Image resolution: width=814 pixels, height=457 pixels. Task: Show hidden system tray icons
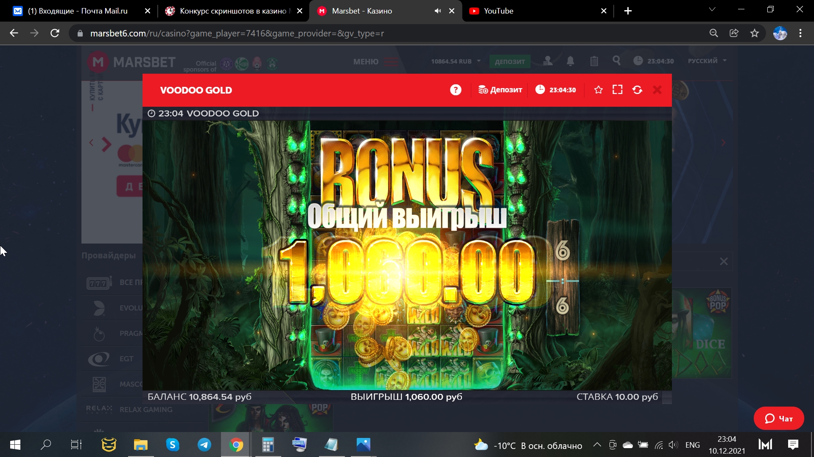(x=597, y=445)
